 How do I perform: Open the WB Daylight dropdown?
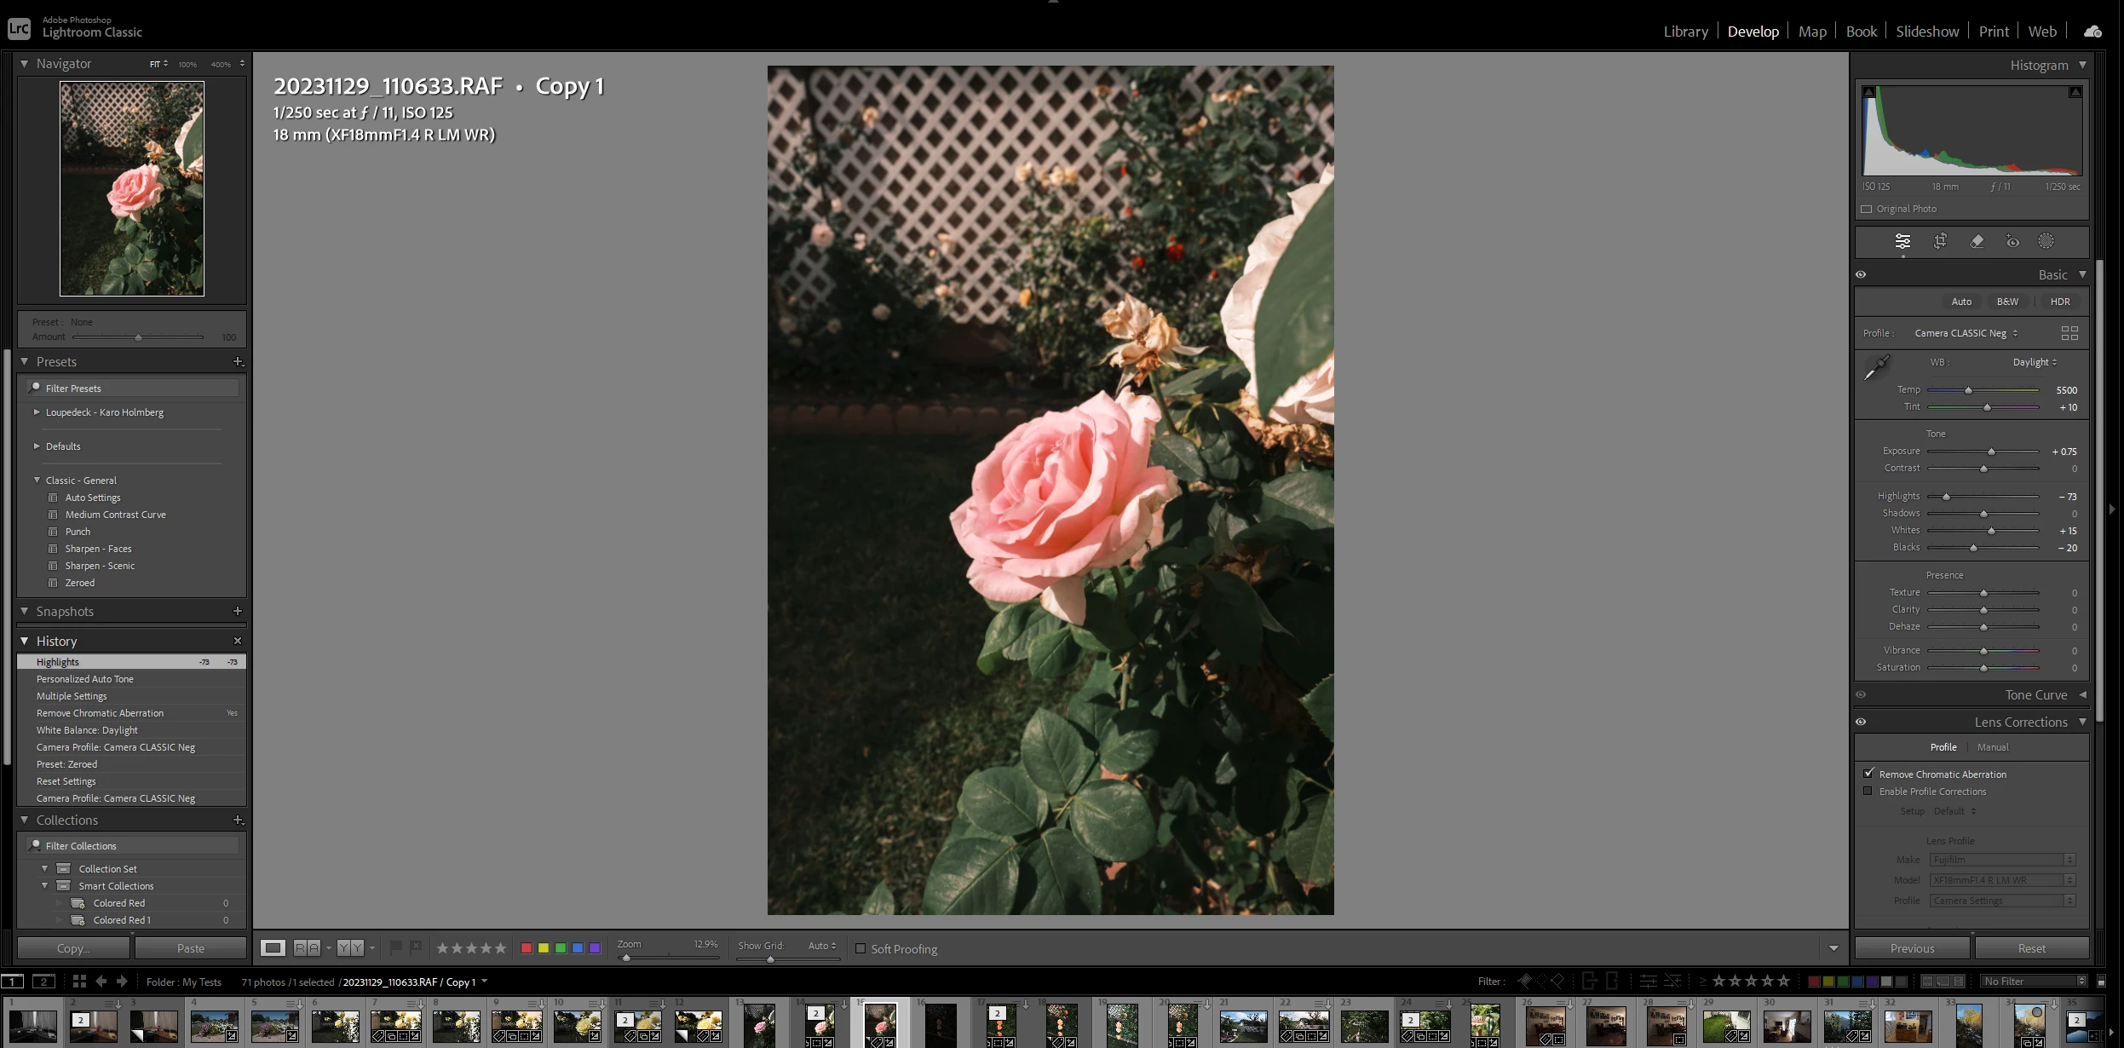(x=2035, y=362)
